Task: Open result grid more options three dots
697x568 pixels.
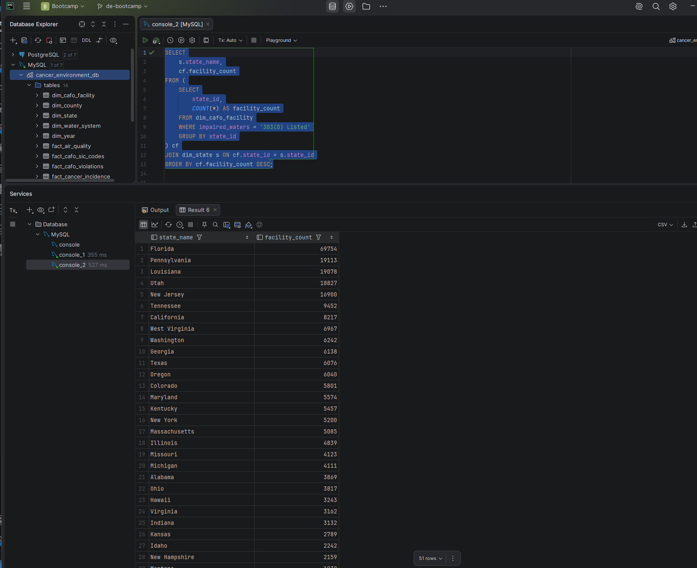Action: tap(453, 558)
